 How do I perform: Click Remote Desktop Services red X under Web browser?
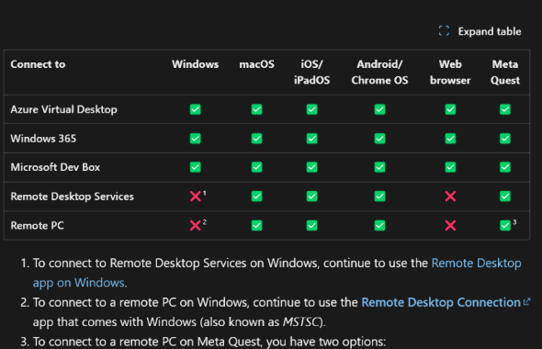coord(450,197)
